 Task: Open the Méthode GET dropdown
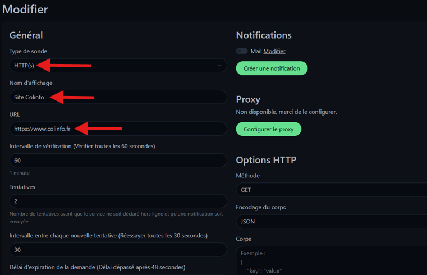pyautogui.click(x=331, y=190)
